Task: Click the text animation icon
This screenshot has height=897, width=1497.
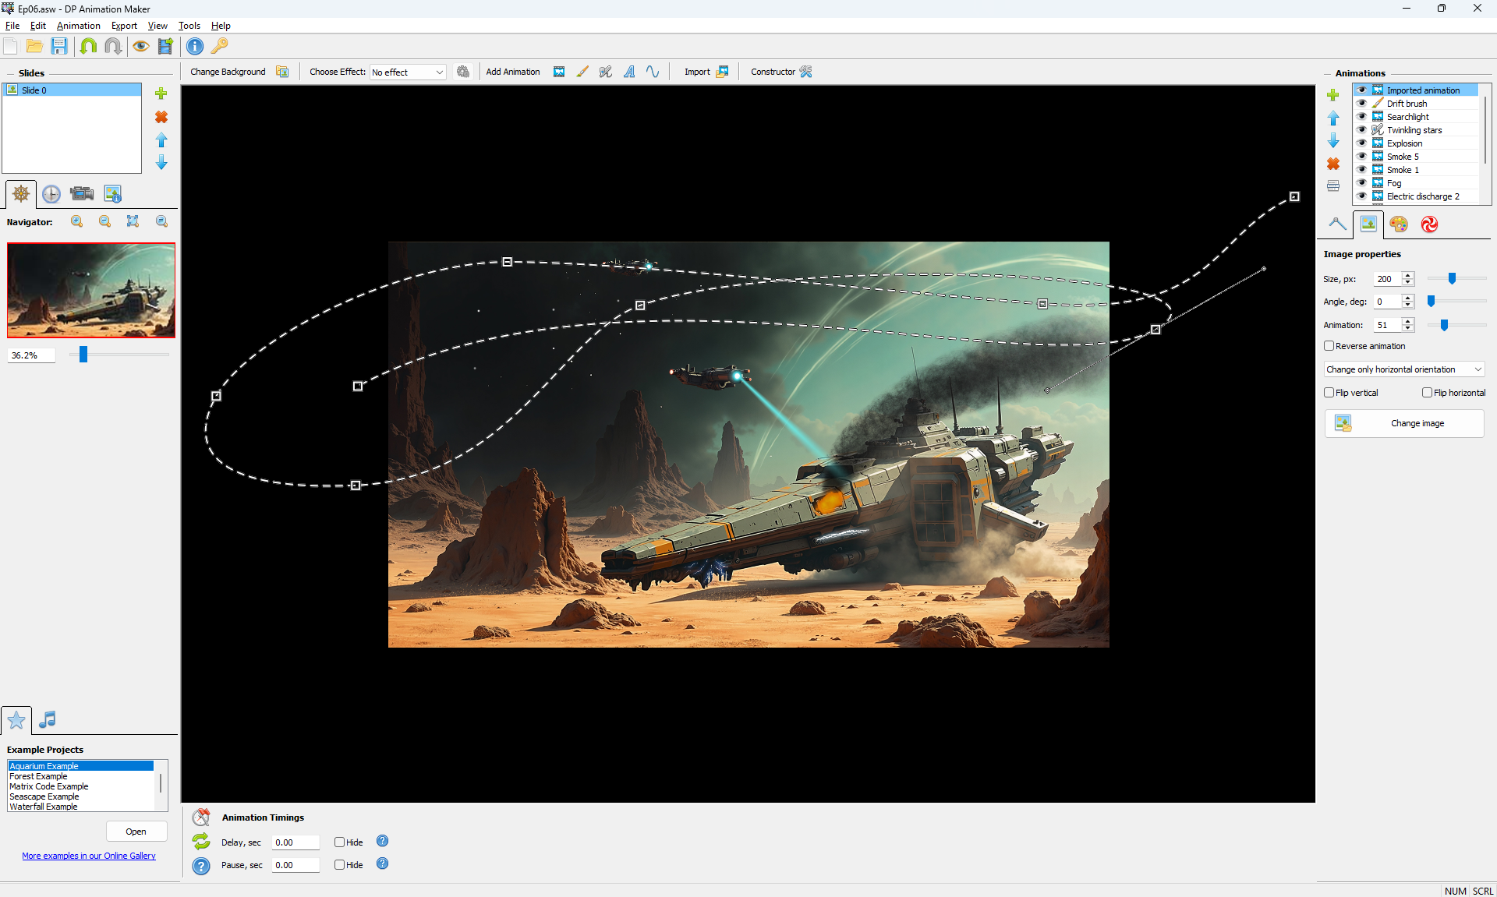Action: (629, 72)
